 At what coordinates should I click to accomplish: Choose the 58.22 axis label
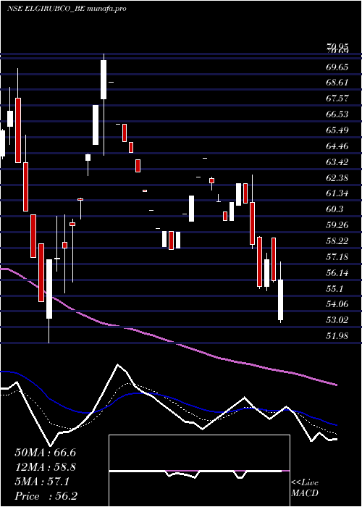(337, 241)
